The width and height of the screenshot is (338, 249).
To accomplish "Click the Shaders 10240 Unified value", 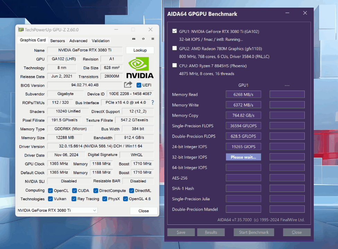I will coord(68,111).
